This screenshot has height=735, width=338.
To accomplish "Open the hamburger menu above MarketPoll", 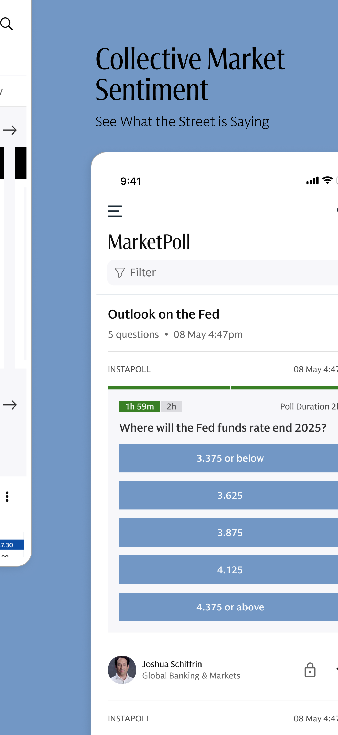I will point(115,211).
